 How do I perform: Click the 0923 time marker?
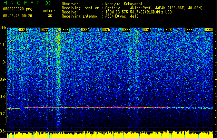[65, 30]
